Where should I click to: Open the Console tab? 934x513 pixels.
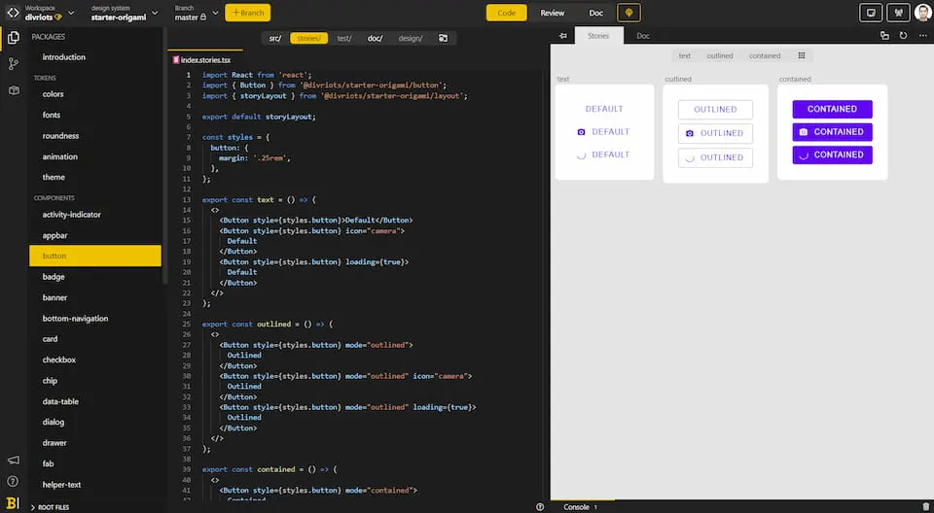coord(576,507)
